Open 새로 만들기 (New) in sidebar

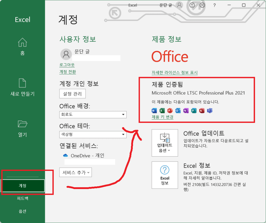[x=22, y=87]
